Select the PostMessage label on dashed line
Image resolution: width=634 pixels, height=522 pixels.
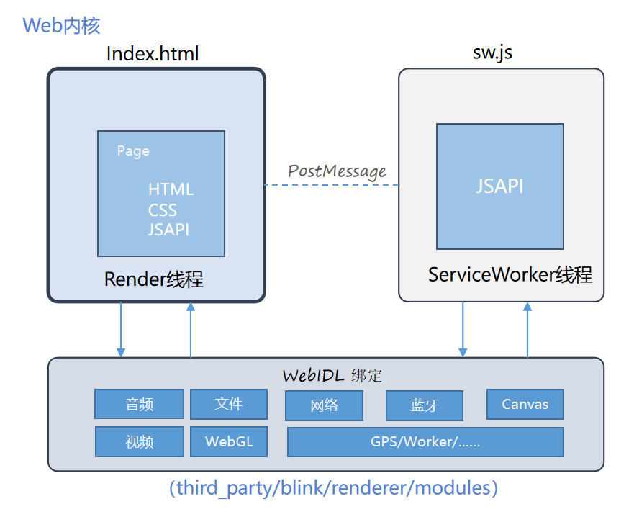point(337,171)
